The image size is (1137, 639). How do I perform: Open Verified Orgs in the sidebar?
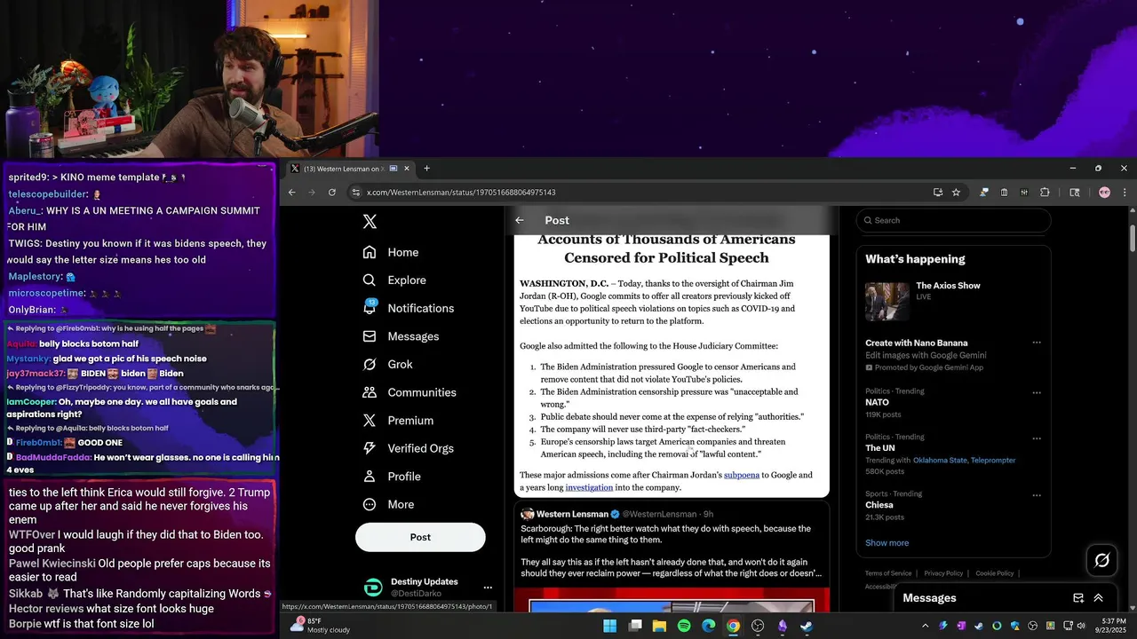[409, 448]
